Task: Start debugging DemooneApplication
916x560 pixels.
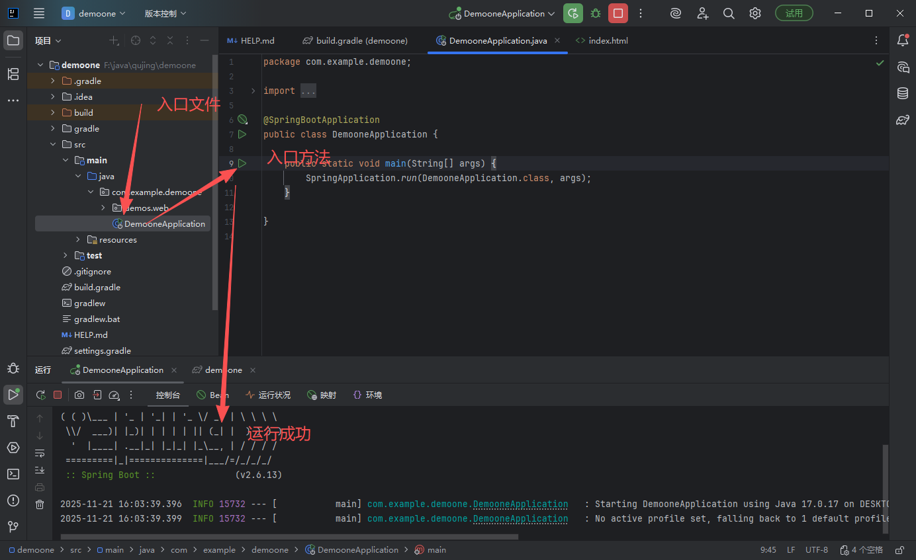Action: tap(596, 13)
